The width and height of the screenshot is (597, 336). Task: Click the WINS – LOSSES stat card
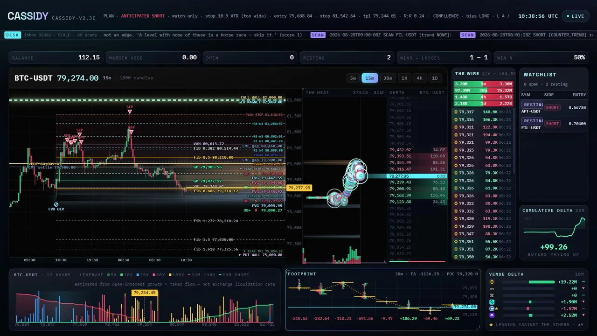pyautogui.click(x=444, y=57)
